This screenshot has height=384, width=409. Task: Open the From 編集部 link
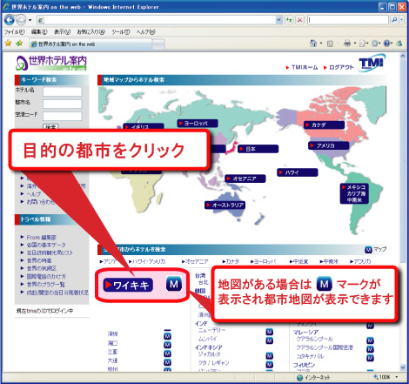pyautogui.click(x=42, y=237)
